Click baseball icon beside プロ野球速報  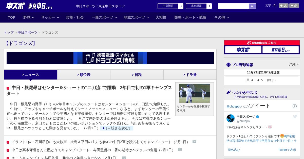tap(229, 65)
